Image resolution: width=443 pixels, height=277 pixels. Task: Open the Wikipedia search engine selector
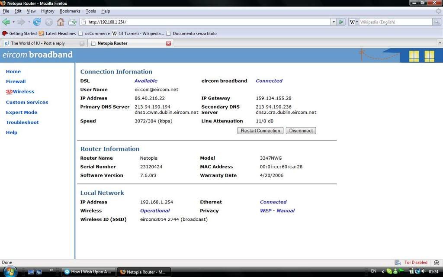click(354, 22)
